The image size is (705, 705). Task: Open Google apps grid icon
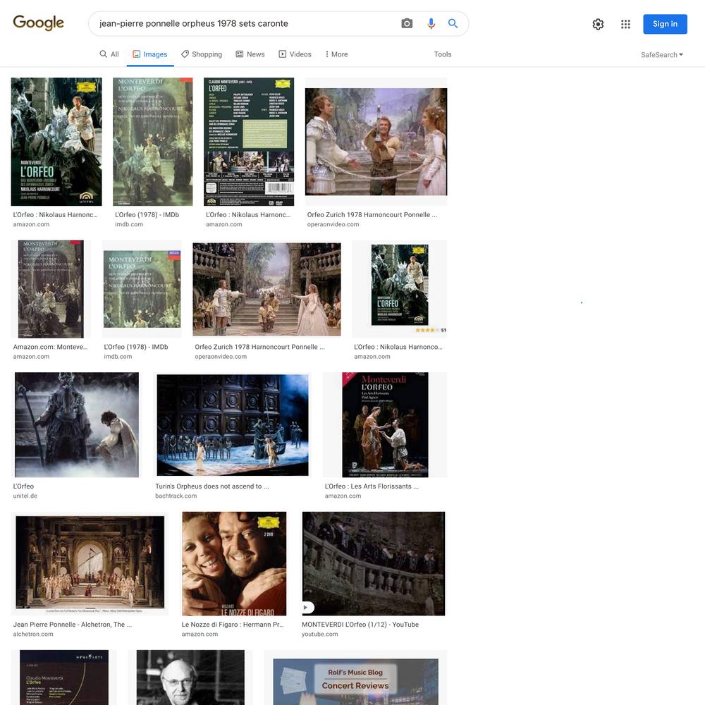tap(625, 24)
